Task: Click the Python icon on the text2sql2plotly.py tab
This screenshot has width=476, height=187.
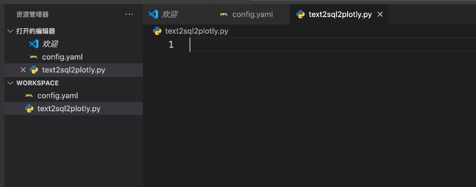Action: [300, 14]
